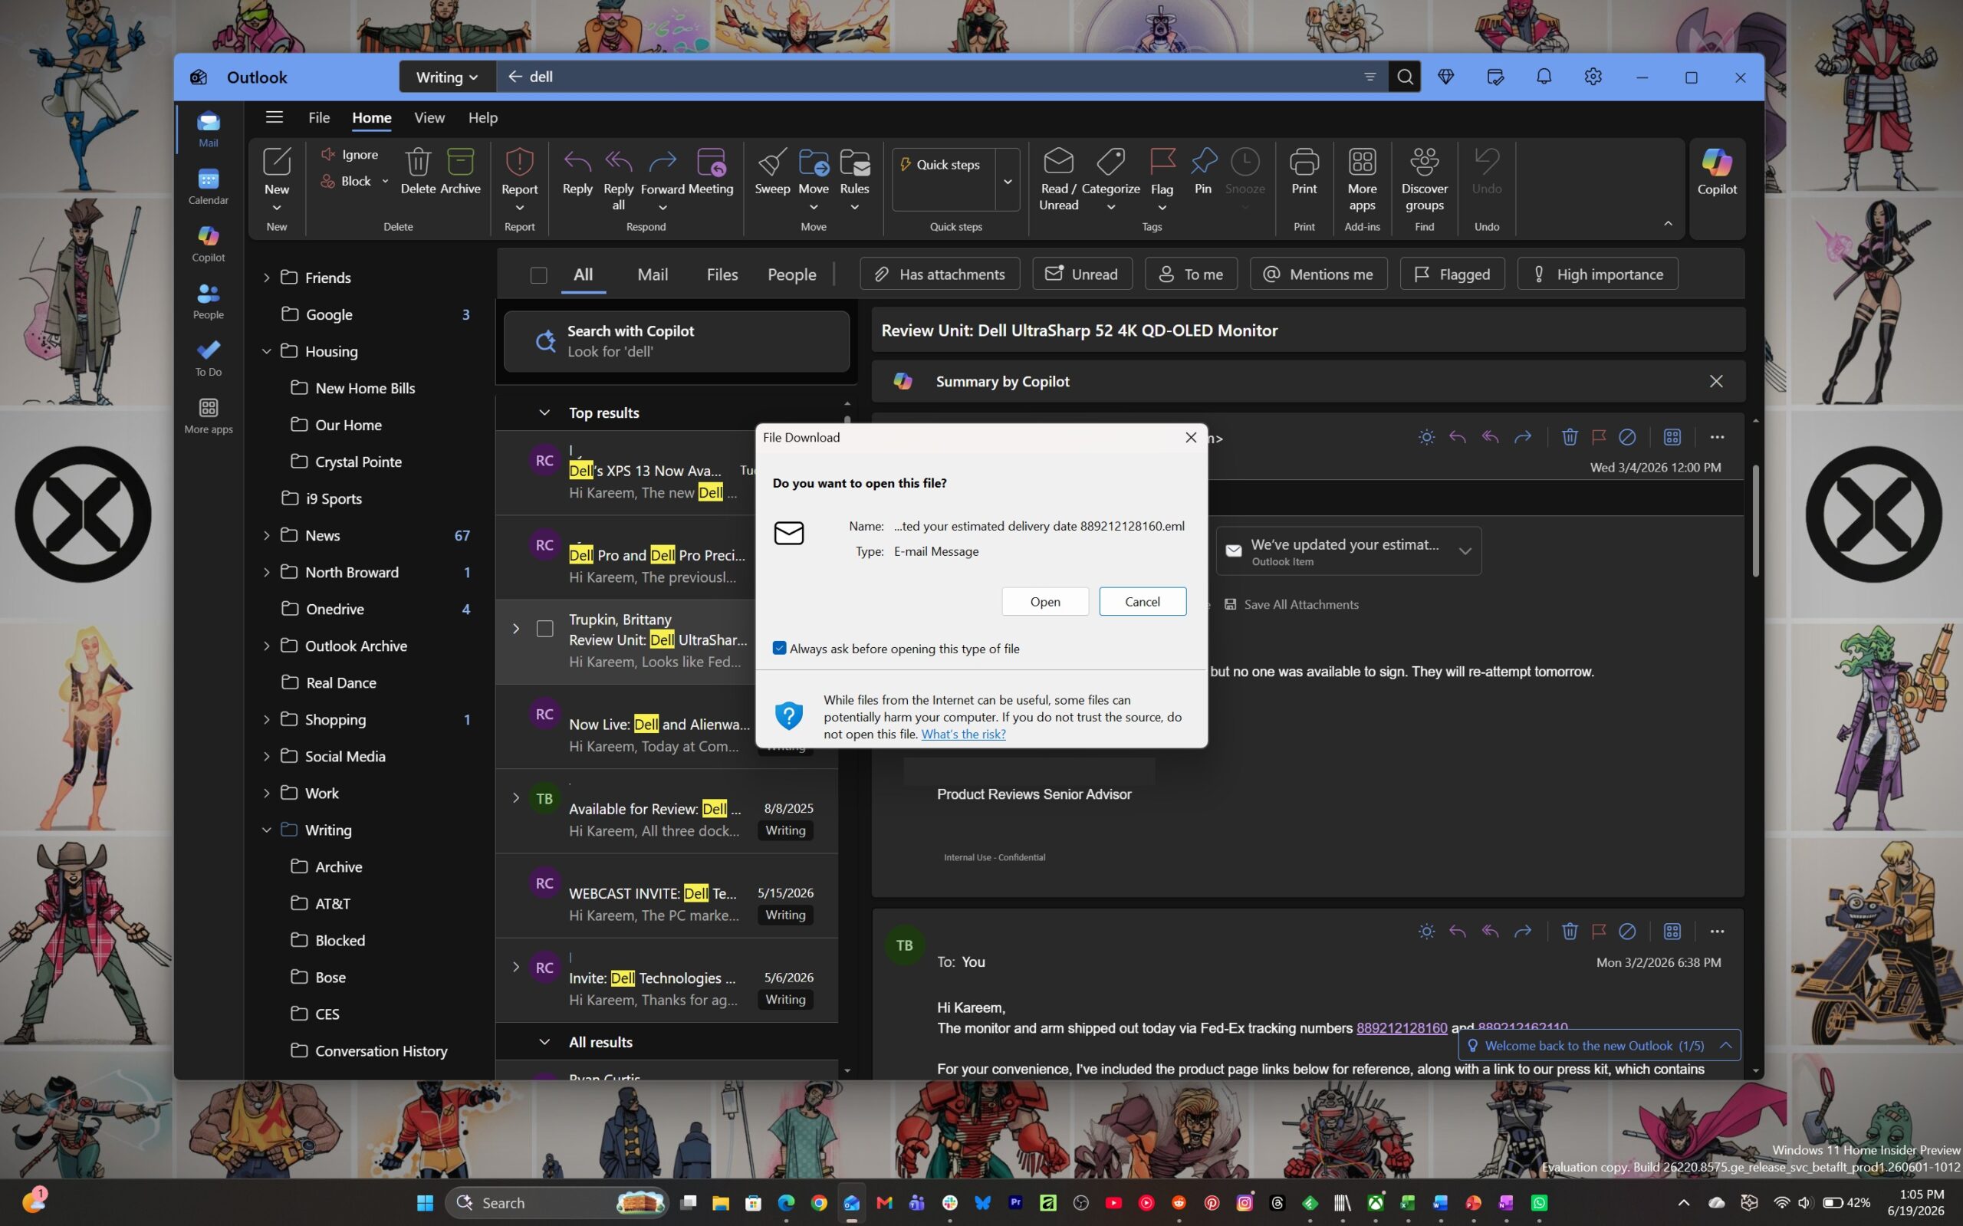Open the Writing search scope dropdown
1963x1226 pixels.
(x=447, y=77)
